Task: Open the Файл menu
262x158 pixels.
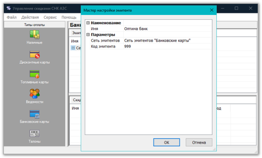Action: pyautogui.click(x=11, y=17)
